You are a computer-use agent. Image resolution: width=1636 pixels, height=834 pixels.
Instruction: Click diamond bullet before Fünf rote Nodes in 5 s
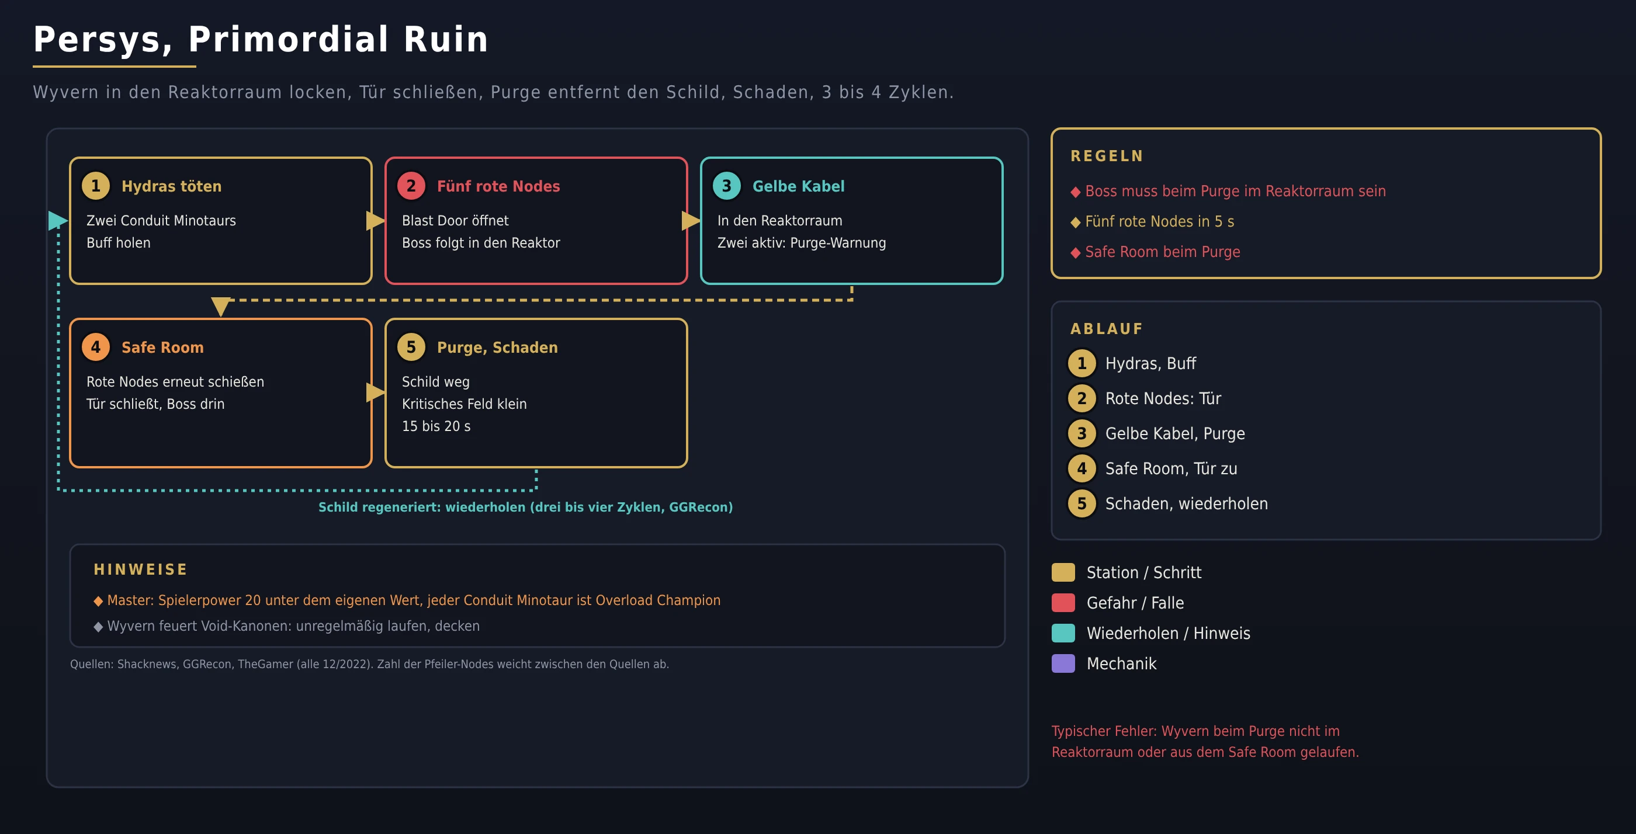tap(1075, 222)
